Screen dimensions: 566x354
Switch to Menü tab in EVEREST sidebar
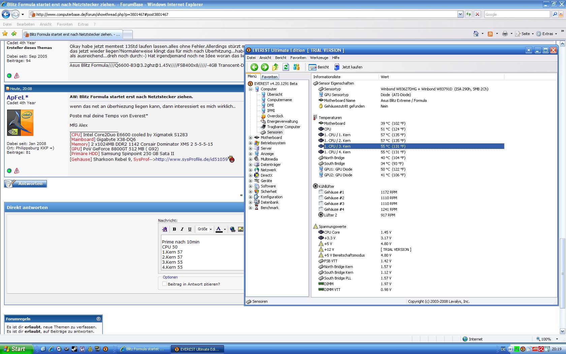pos(252,77)
